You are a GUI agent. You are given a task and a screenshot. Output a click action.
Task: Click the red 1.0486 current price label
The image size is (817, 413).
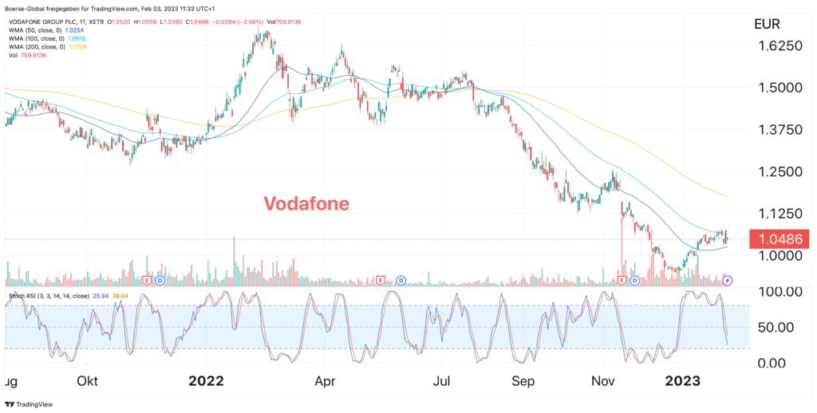point(777,238)
